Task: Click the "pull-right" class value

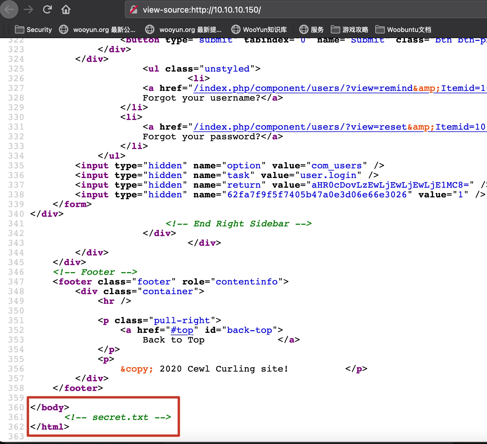Action: point(182,321)
